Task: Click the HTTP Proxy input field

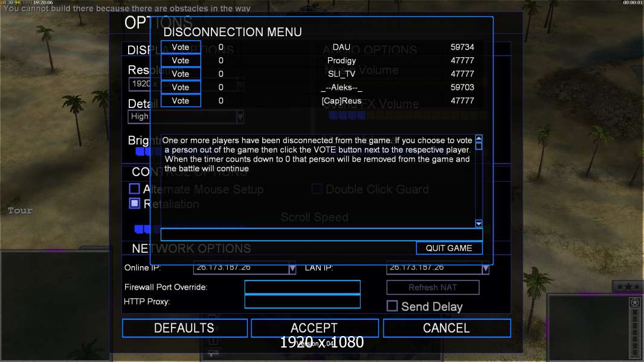Action: click(302, 301)
